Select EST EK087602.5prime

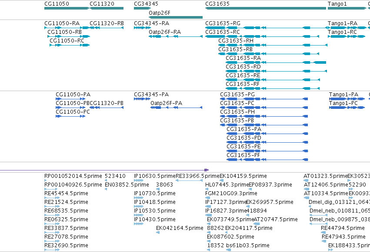(x=209, y=242)
